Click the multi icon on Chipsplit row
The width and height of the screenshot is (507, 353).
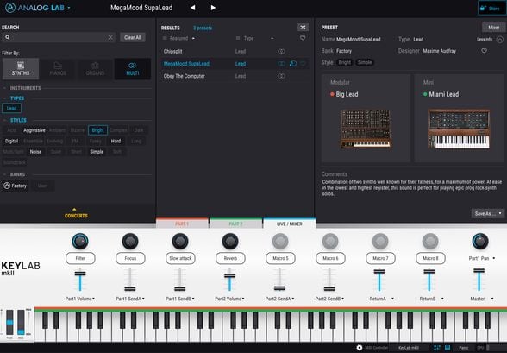click(282, 51)
